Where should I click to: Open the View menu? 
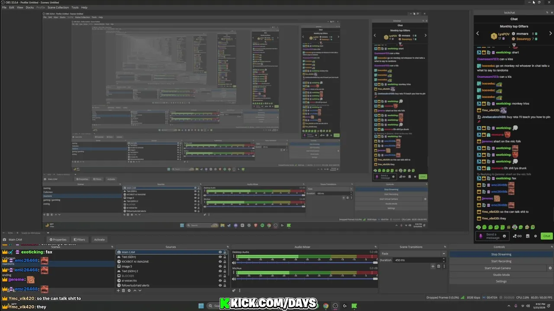pos(20,7)
